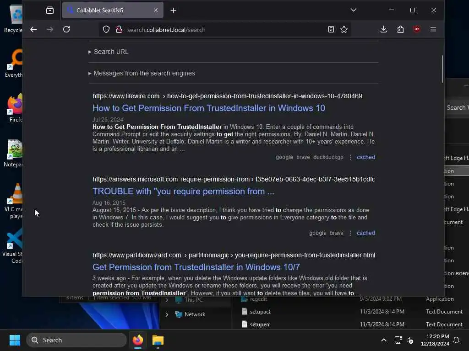Expand the Search URL section
The image size is (469, 351).
111,52
